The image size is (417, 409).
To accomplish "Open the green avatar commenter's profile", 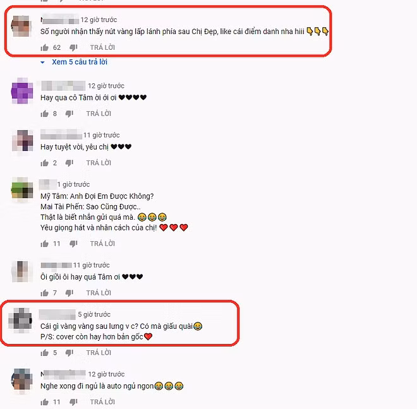I will coord(22,190).
